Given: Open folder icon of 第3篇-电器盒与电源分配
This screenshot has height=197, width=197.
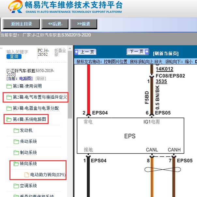Looking at the screenshot, I should click(9, 108).
